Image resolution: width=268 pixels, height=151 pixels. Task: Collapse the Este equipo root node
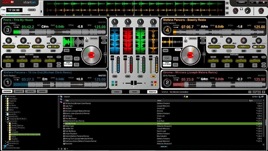[3, 96]
